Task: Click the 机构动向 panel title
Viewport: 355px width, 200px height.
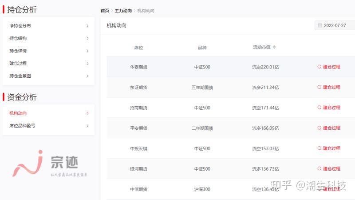Action: tap(116, 26)
